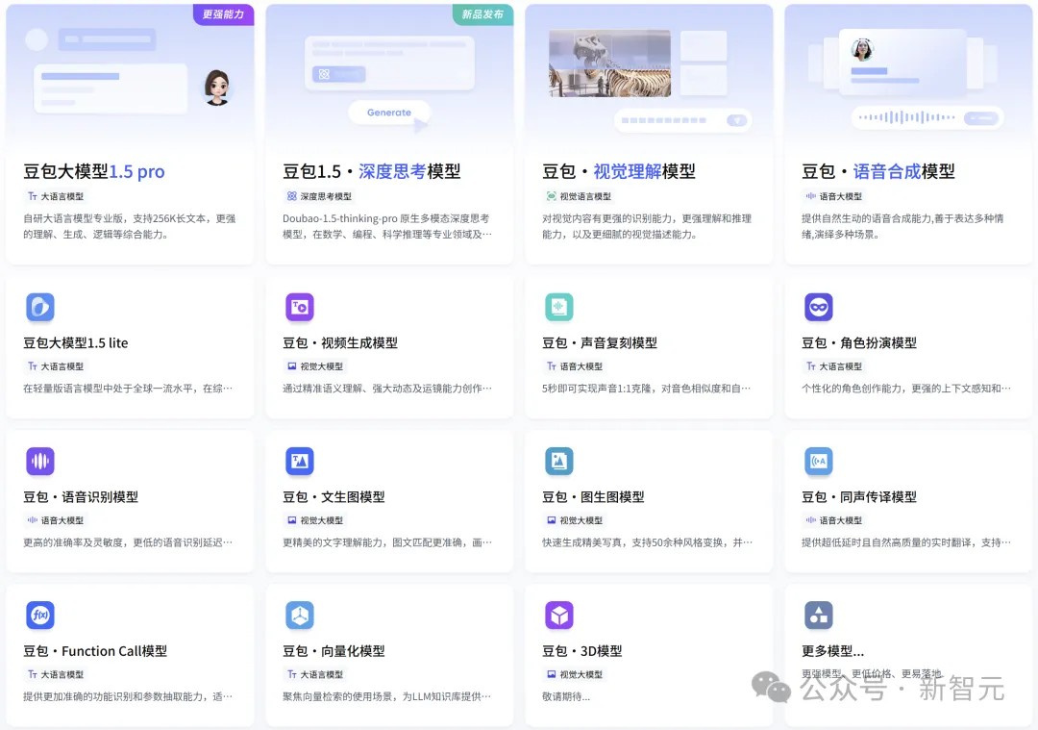Click 视觉大模型 tag under 视频生成模型

tap(315, 366)
